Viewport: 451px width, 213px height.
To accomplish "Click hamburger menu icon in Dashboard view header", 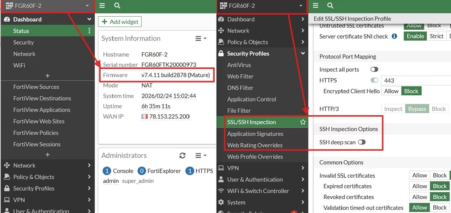I will pyautogui.click(x=102, y=6).
